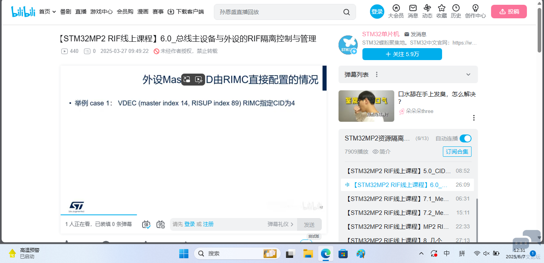Click the 未经作者授权，禁止转载 notice
The image size is (544, 263).
click(x=186, y=51)
